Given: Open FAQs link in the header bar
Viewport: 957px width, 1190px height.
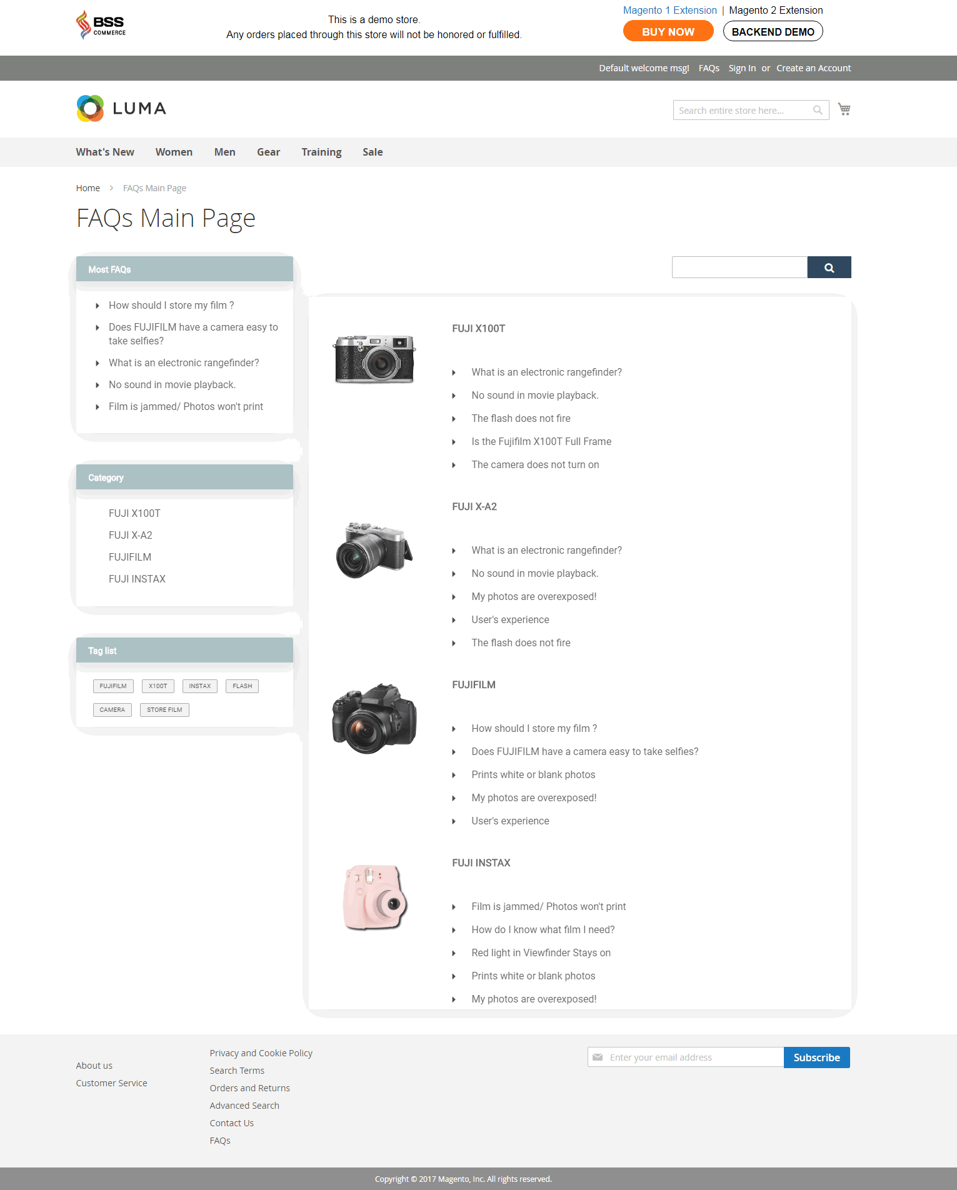Looking at the screenshot, I should tap(709, 68).
